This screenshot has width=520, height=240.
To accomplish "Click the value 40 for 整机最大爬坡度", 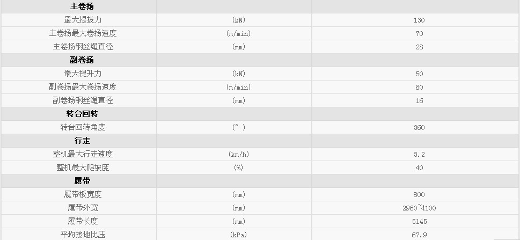I will pos(419,168).
